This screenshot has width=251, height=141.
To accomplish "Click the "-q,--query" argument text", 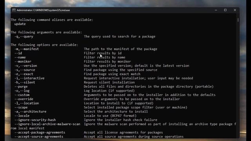I will pos(24,36).
